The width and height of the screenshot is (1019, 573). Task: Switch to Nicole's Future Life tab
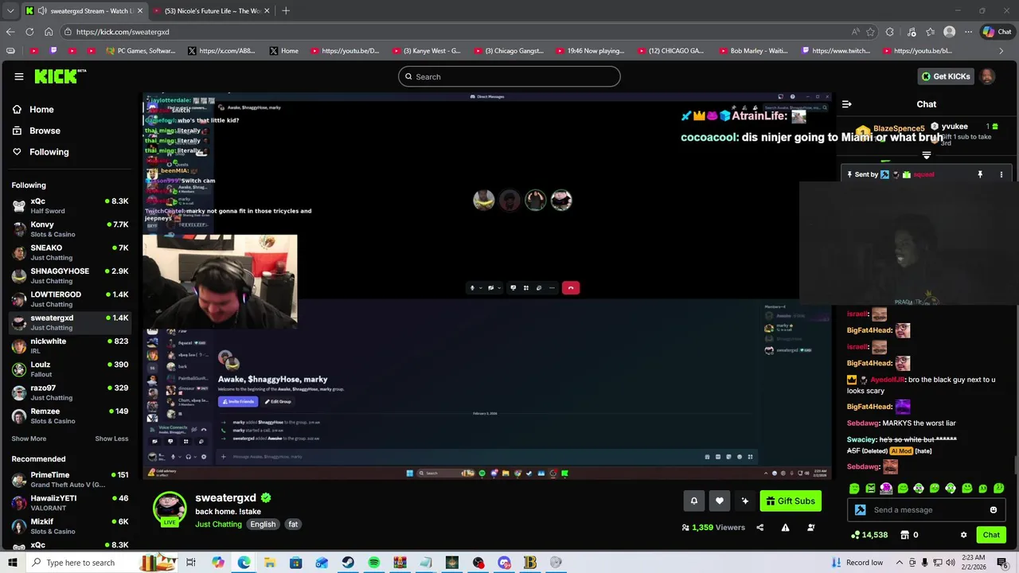click(x=211, y=10)
